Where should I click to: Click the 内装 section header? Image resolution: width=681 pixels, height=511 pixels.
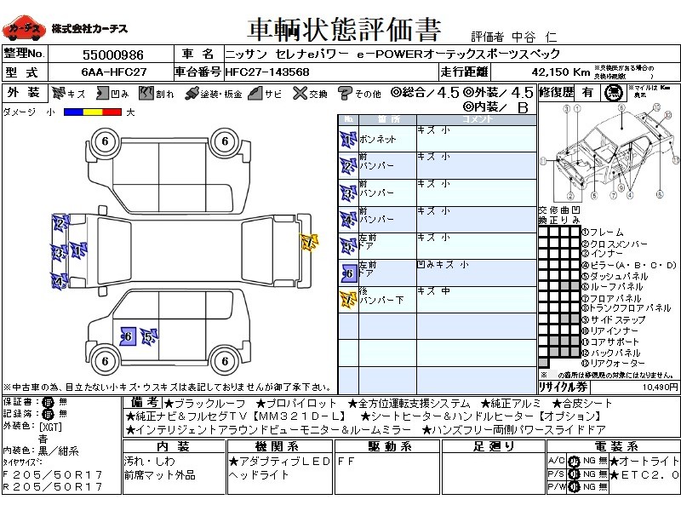pos(173,446)
